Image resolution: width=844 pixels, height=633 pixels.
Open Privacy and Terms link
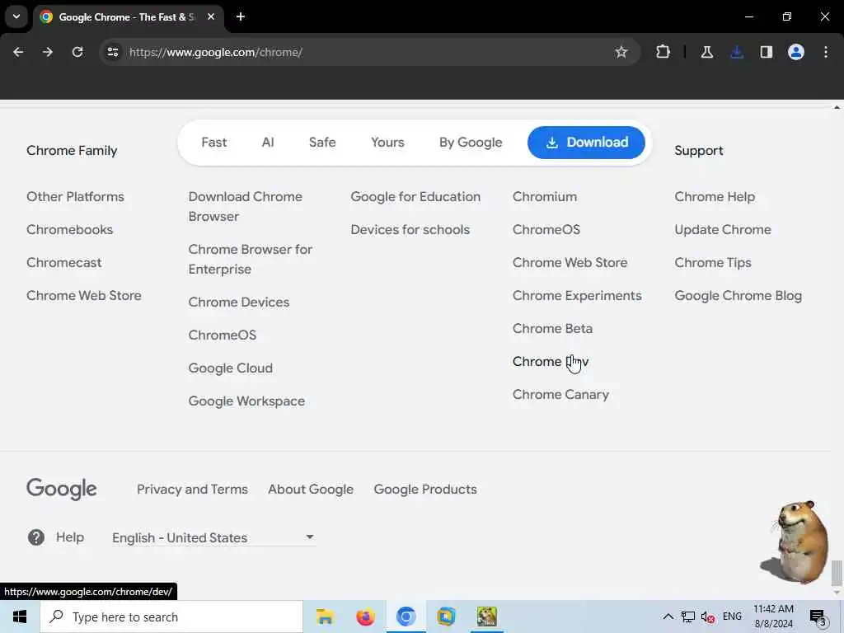(x=192, y=490)
